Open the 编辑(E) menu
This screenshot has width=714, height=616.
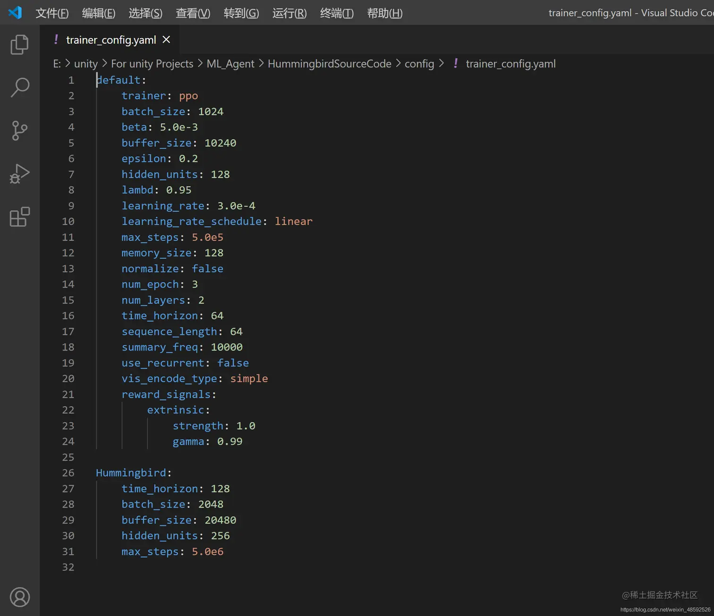[99, 13]
